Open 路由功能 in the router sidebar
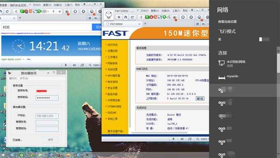 [112, 94]
